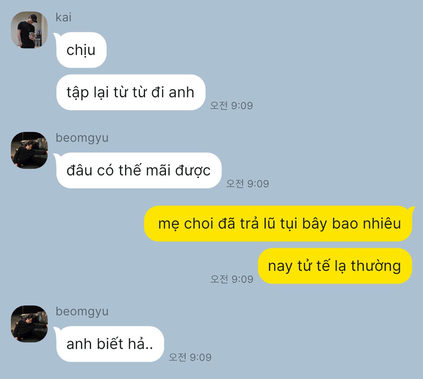Viewport: 423px width, 379px height.
Task: Click the timestamp beside 'tập lại từ từ đi anh'
Action: pyautogui.click(x=231, y=106)
